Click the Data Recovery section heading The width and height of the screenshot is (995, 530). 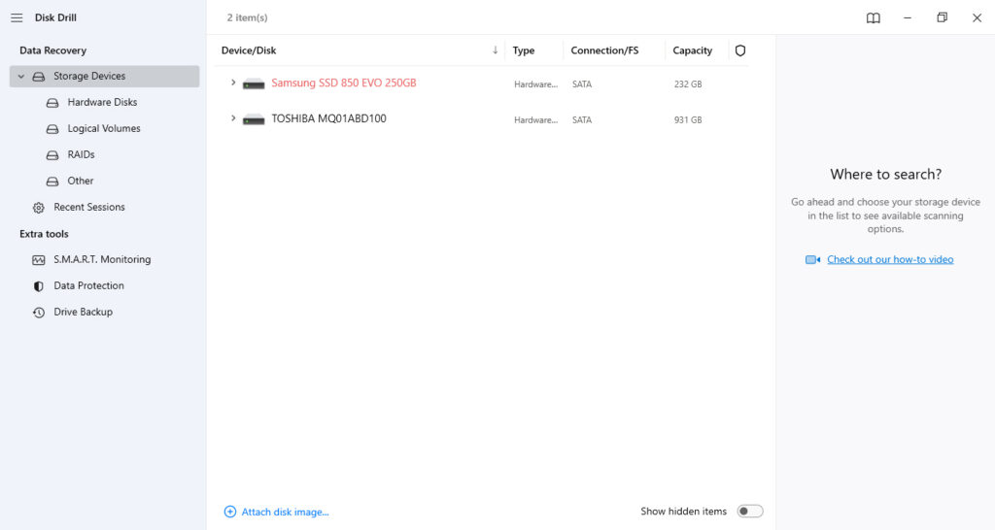tap(52, 50)
